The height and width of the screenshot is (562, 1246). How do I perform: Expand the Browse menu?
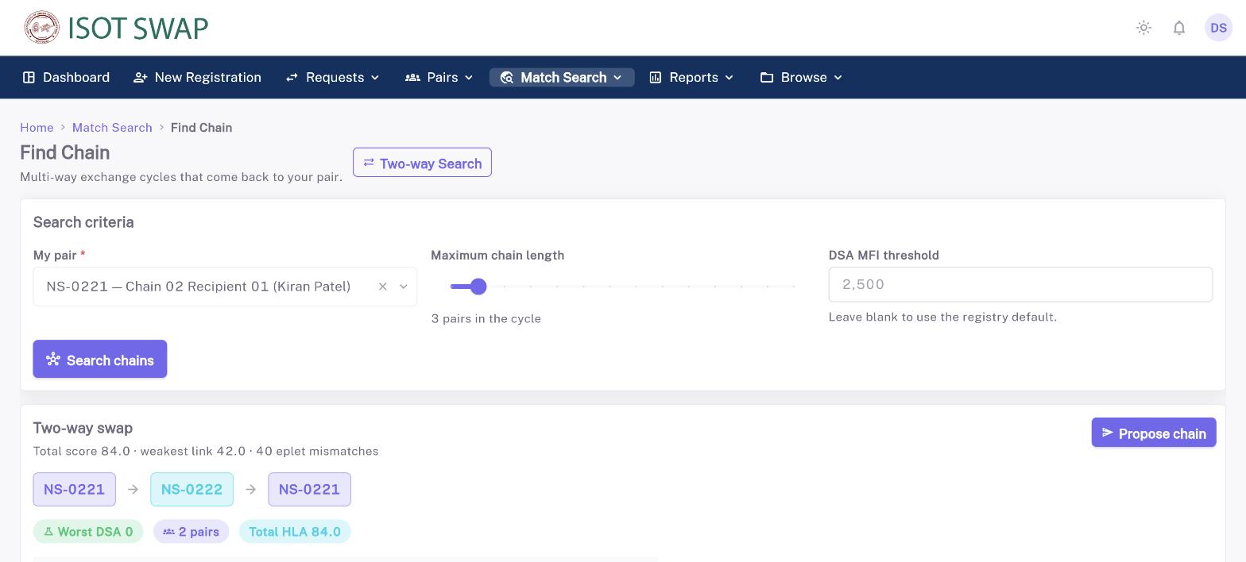(801, 77)
